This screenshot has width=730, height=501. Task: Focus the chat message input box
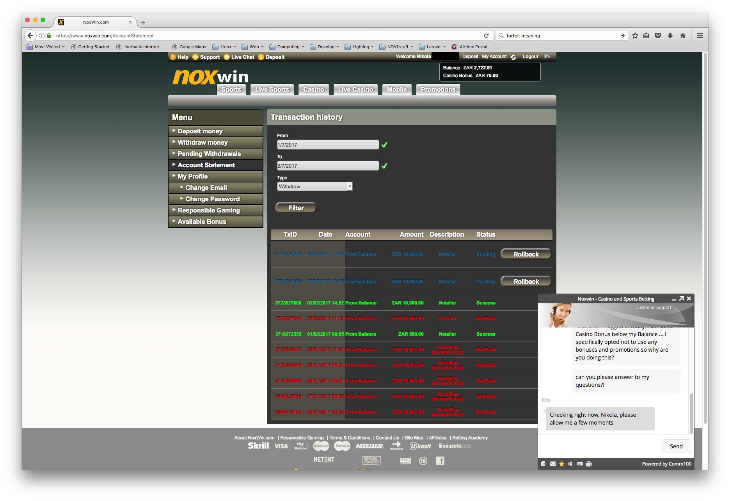[x=600, y=446]
